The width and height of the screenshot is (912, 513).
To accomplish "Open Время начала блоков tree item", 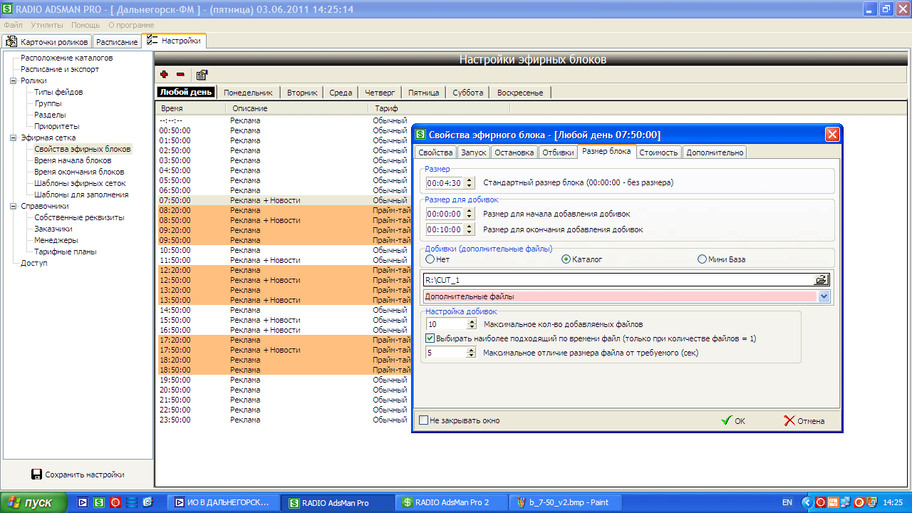I will pyautogui.click(x=73, y=160).
